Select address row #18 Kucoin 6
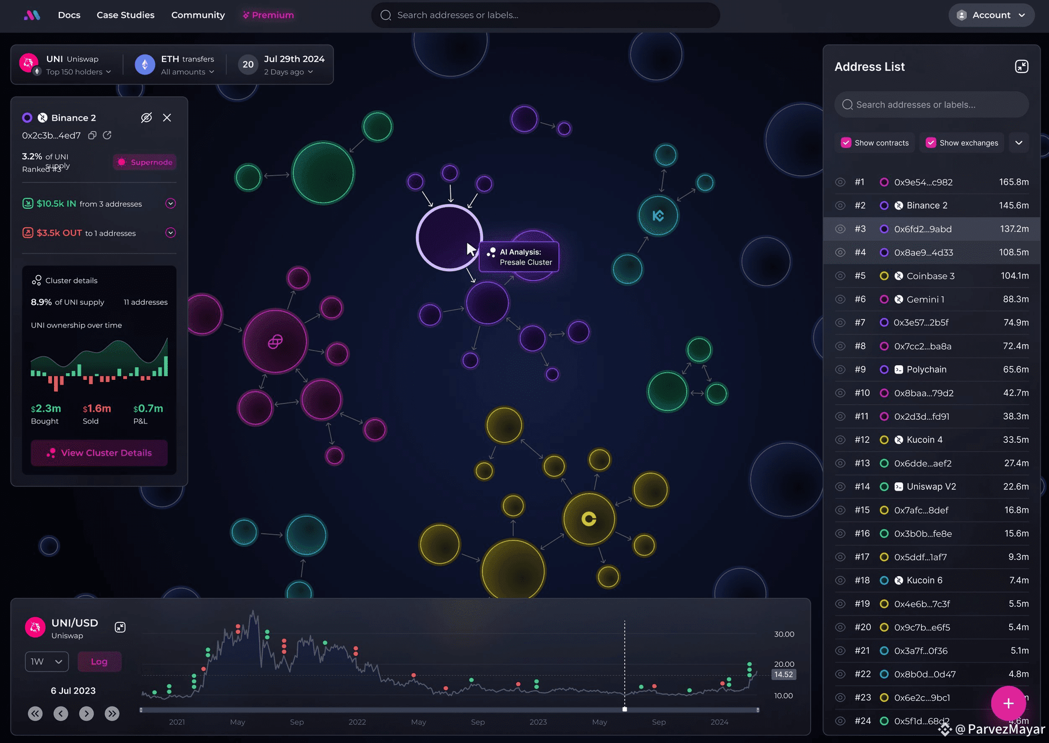 click(932, 580)
